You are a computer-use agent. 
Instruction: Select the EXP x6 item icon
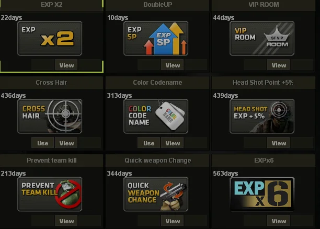262,194
